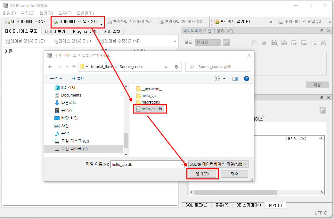Click New Database toolbar button
This screenshot has width=334, height=219.
(25, 22)
